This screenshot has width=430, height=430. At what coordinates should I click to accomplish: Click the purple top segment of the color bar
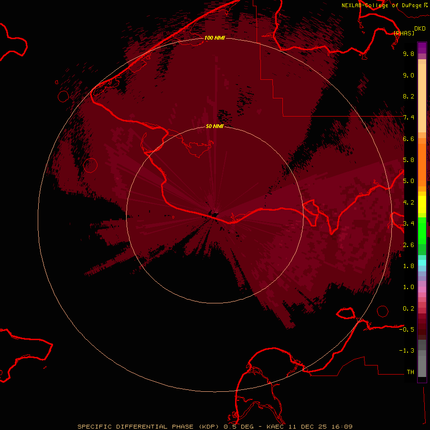coord(422,48)
